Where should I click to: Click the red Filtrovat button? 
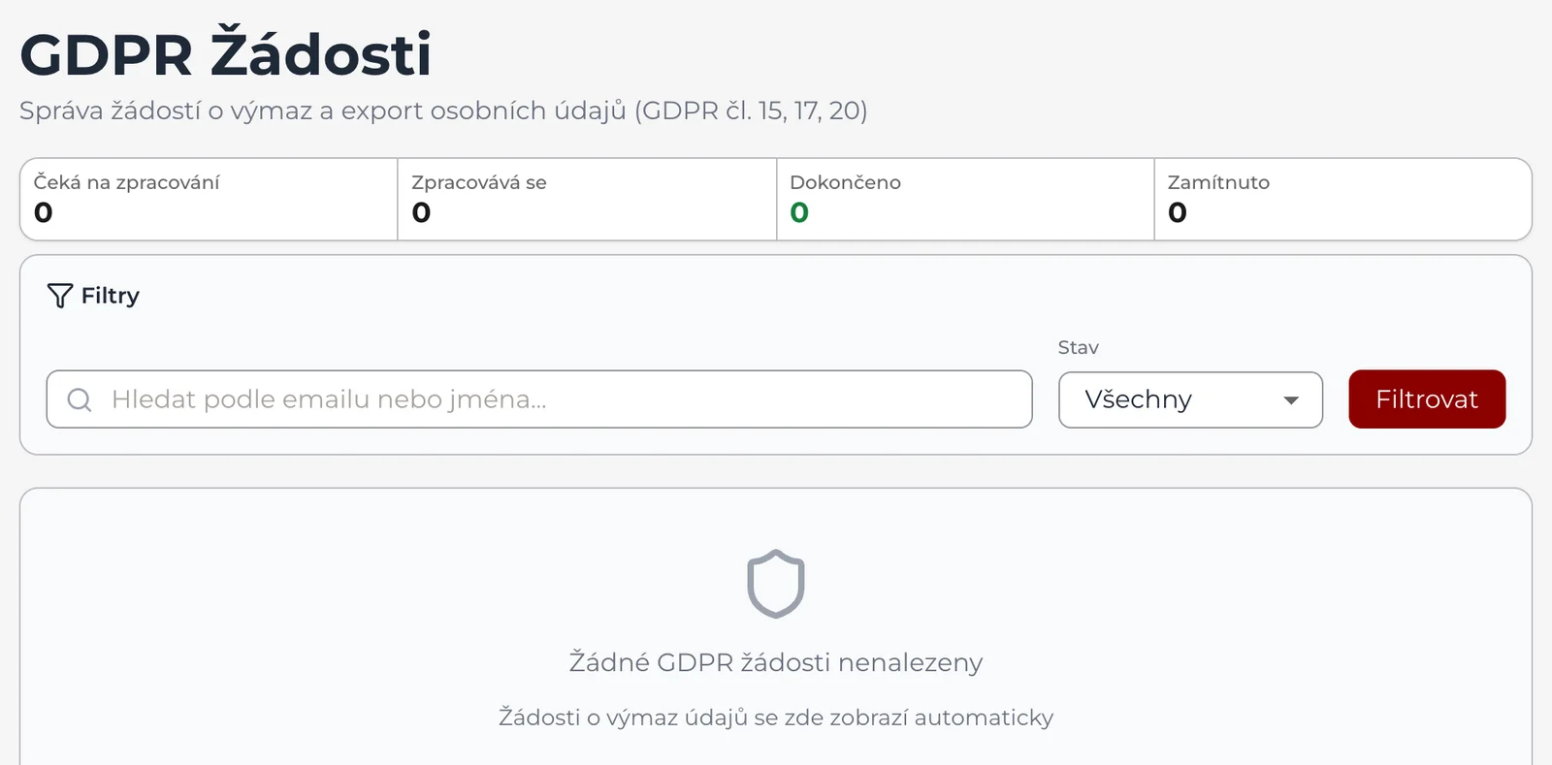pos(1427,398)
